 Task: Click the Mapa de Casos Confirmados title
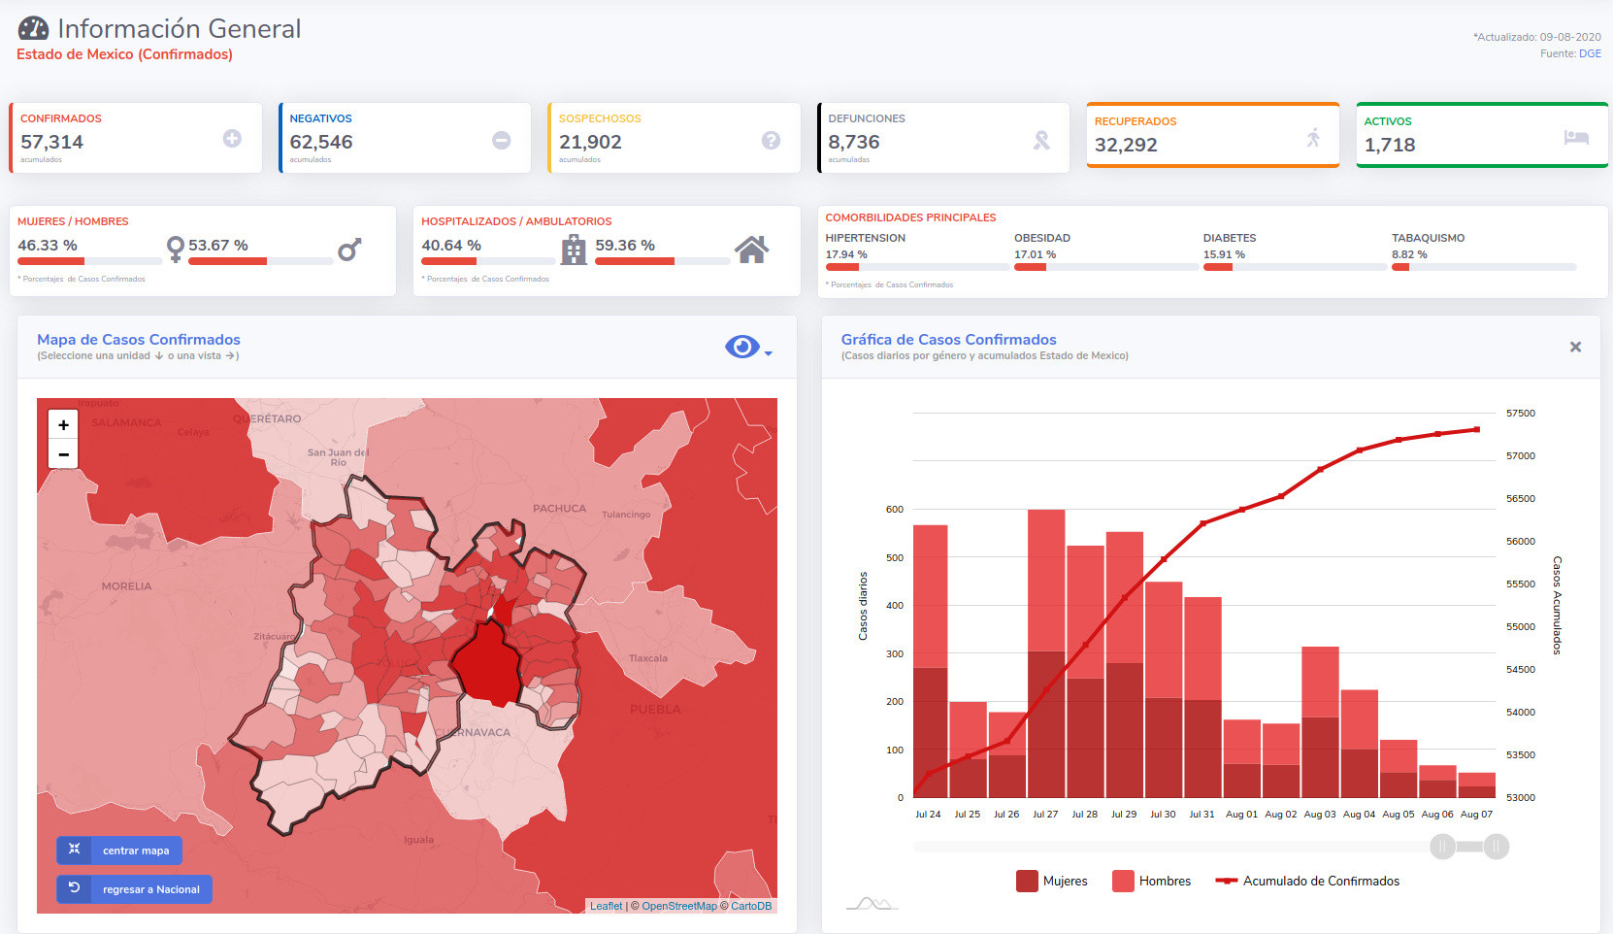[139, 339]
